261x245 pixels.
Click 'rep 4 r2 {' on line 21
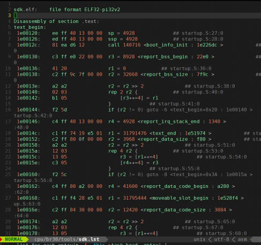click(x=123, y=151)
